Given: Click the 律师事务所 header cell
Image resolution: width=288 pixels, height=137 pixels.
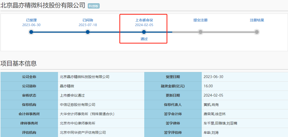Looking at the screenshot, I should 29,123.
